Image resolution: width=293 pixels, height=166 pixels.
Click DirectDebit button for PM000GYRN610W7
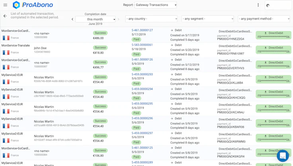tap(273, 49)
